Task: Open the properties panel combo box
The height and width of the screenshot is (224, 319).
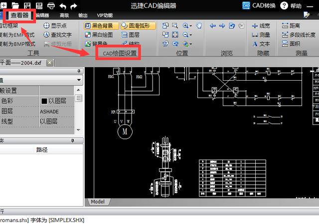Action: pyautogui.click(x=41, y=80)
